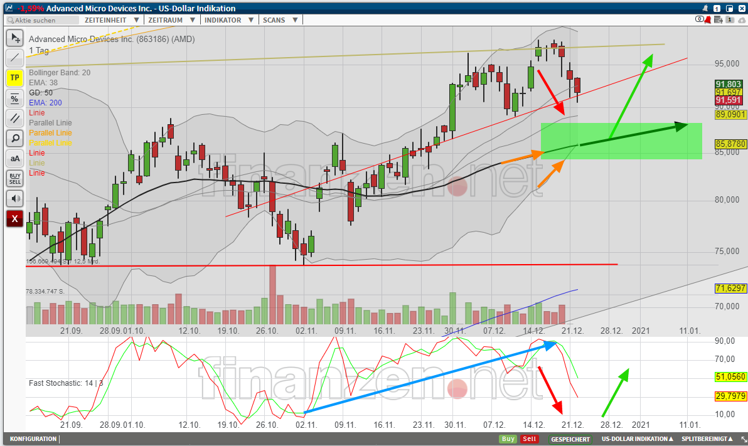The image size is (748, 446).
Task: Click the Bollinger Band: 20 legend entry
Action: (60, 73)
